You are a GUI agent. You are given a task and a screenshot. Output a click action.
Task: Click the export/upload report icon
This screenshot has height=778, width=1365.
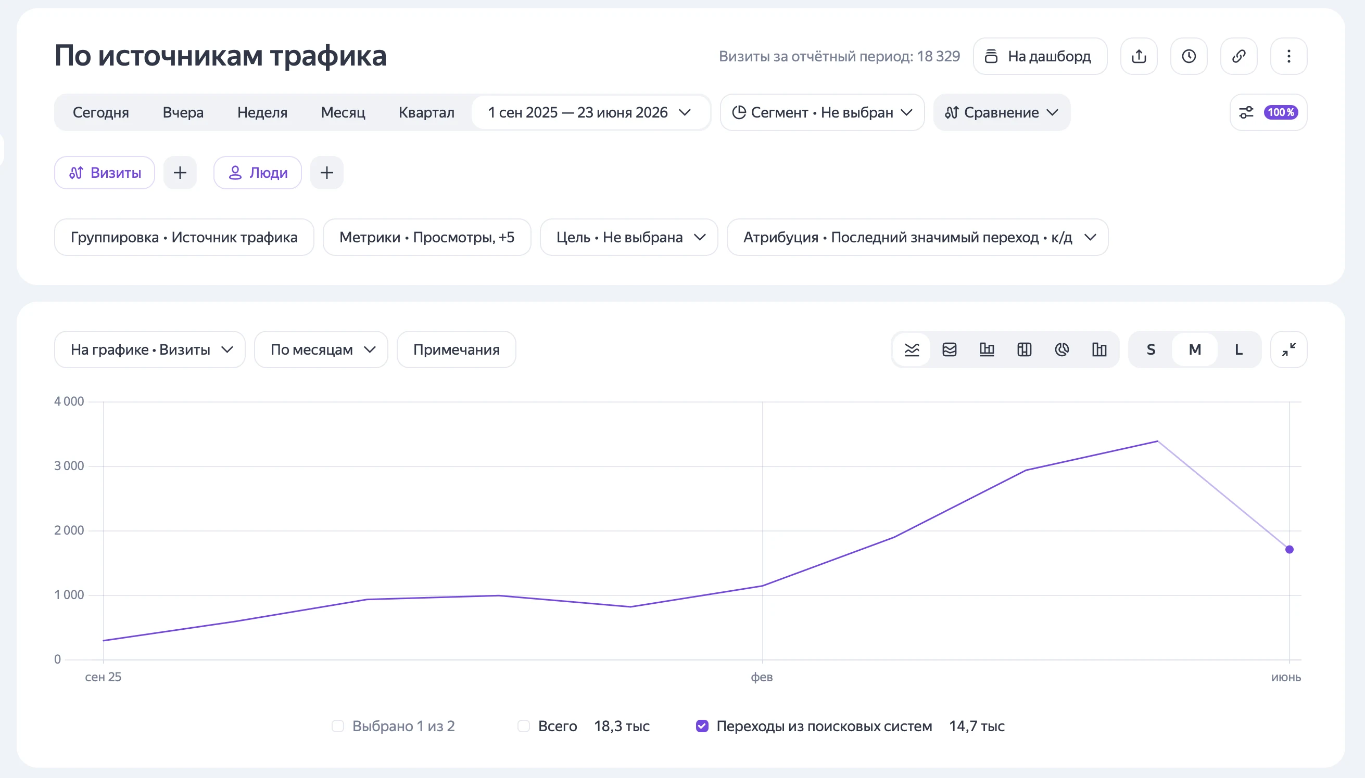click(1139, 56)
